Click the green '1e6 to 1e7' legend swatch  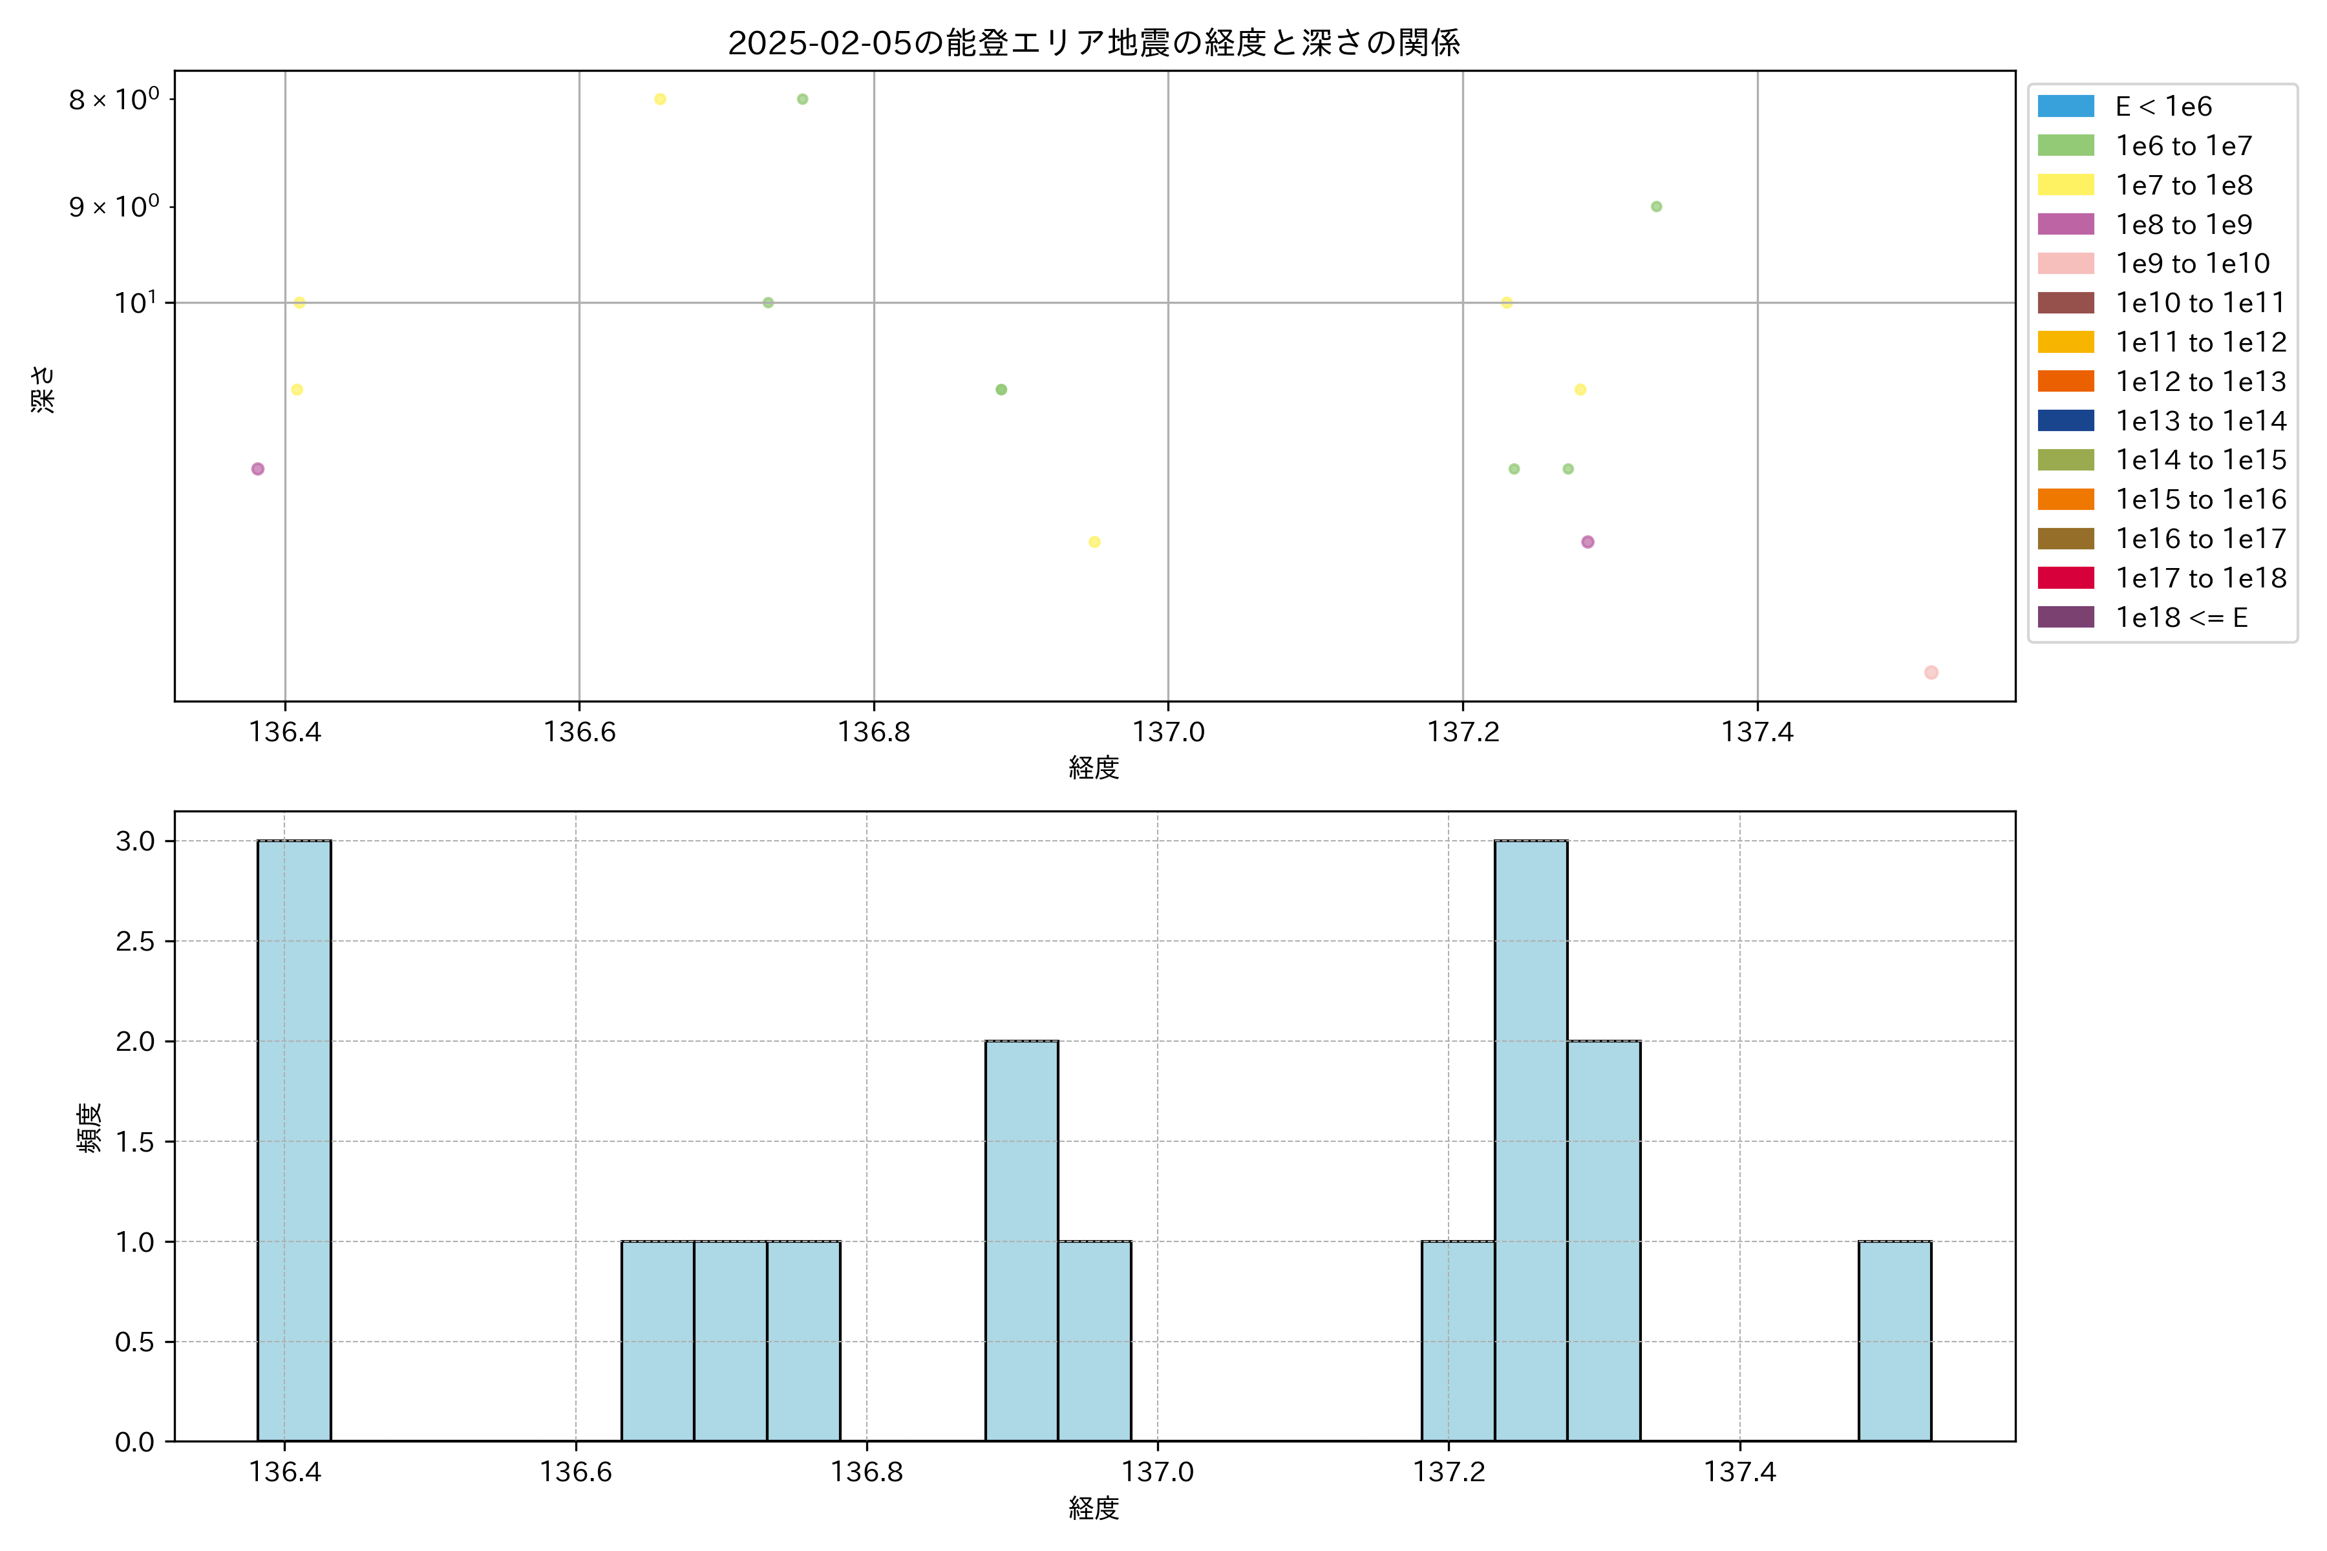pyautogui.click(x=2066, y=145)
